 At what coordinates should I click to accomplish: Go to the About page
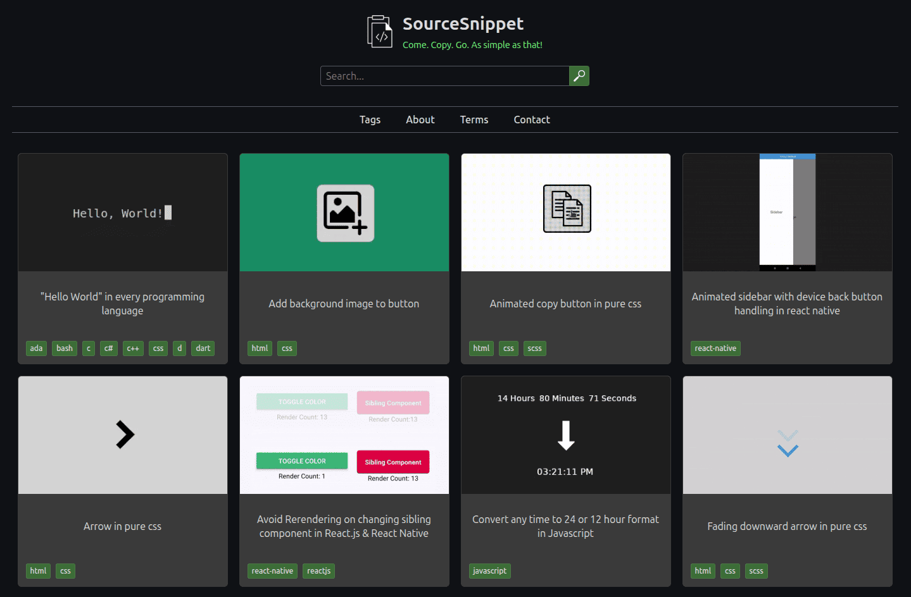(x=420, y=120)
